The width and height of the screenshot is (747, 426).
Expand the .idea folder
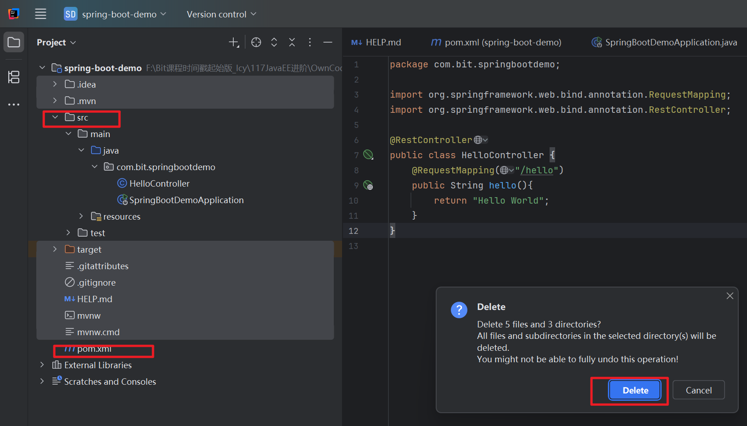[x=55, y=84]
